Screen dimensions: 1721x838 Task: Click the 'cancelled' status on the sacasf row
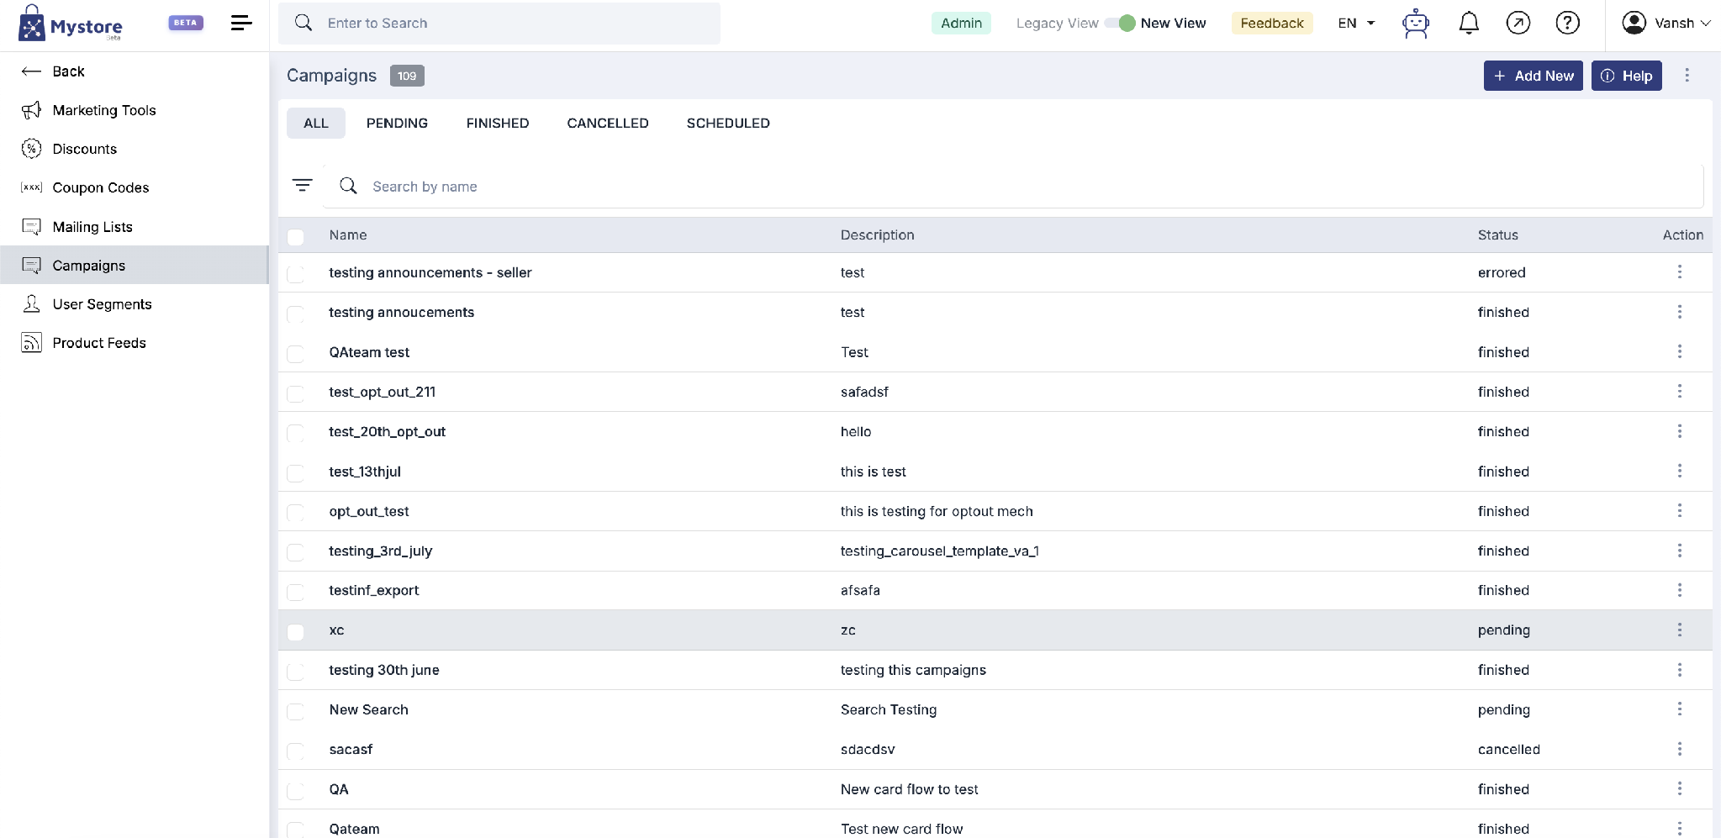[1509, 749]
